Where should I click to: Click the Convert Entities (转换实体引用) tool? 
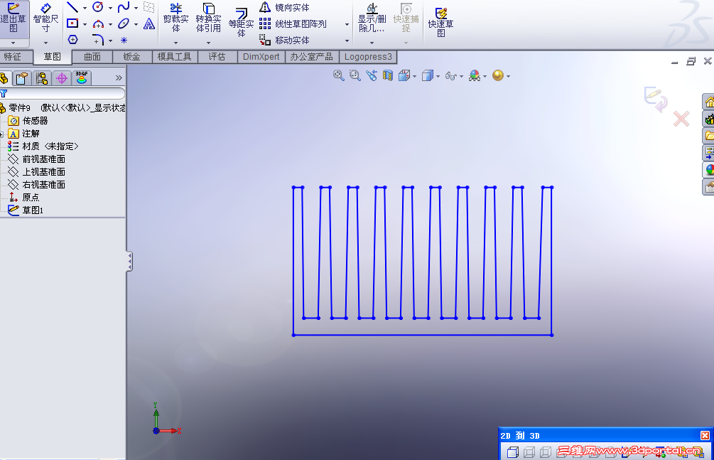click(209, 18)
